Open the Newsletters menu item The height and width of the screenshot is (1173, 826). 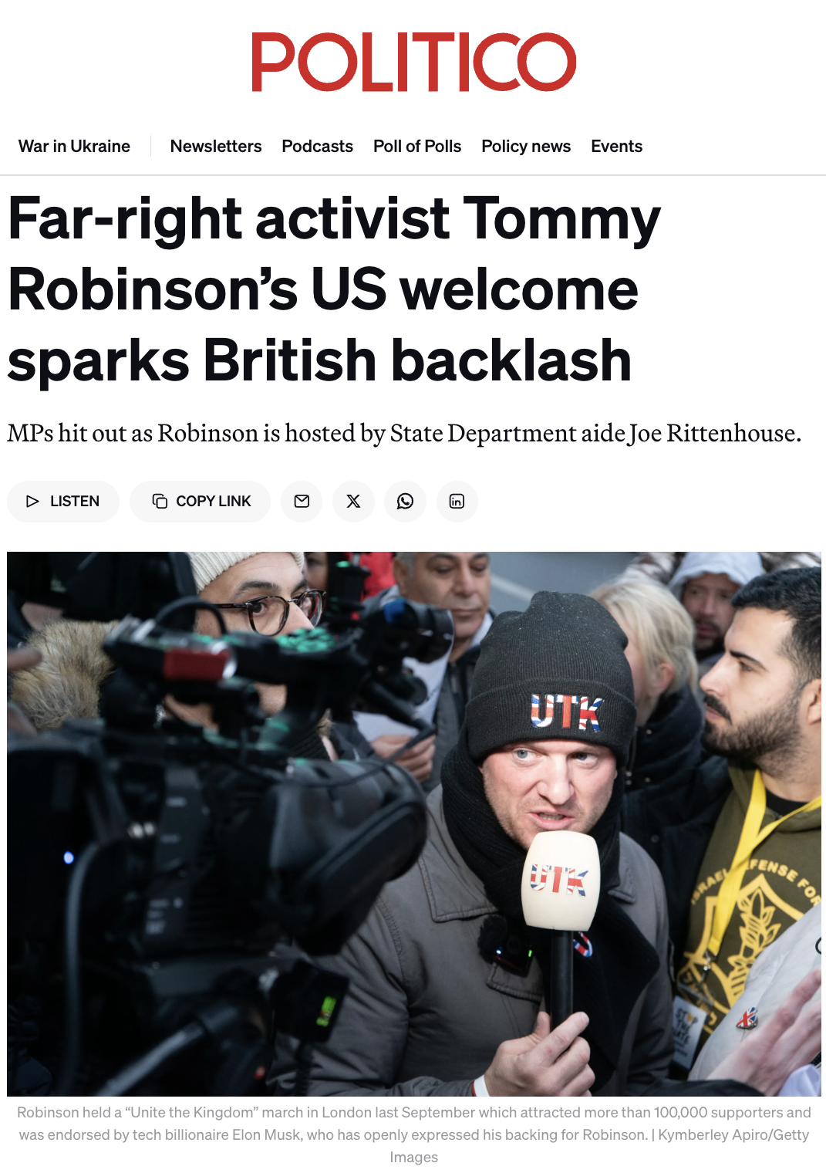[x=216, y=147]
